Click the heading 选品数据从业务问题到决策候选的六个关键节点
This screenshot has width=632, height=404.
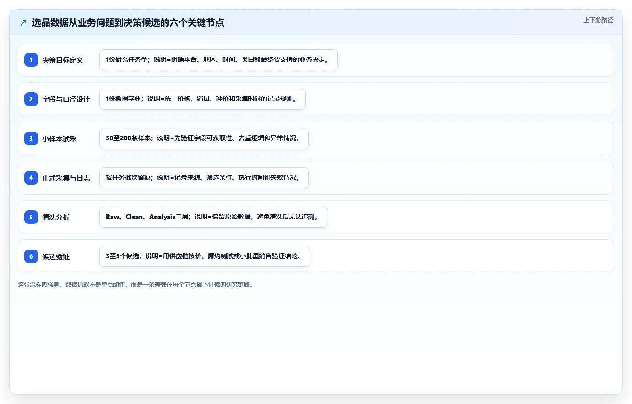point(128,22)
